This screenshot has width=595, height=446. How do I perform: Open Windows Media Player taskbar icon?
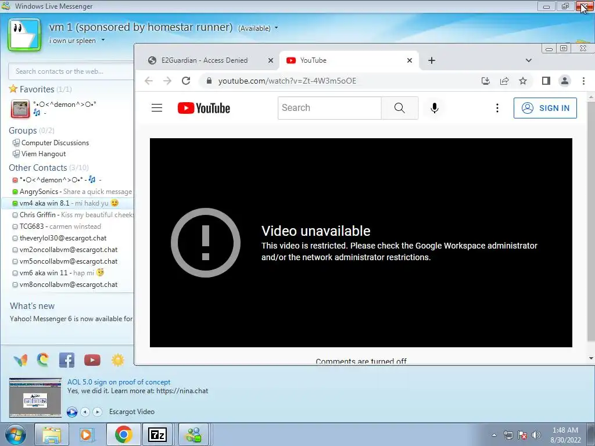pyautogui.click(x=87, y=434)
